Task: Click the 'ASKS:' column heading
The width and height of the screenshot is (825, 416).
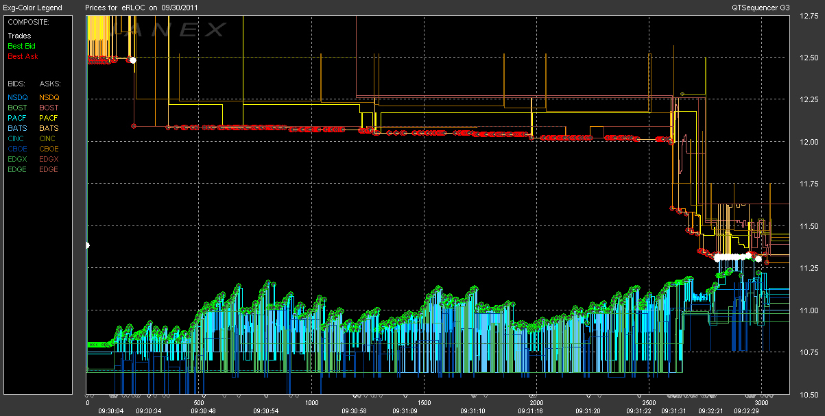Action: [50, 83]
